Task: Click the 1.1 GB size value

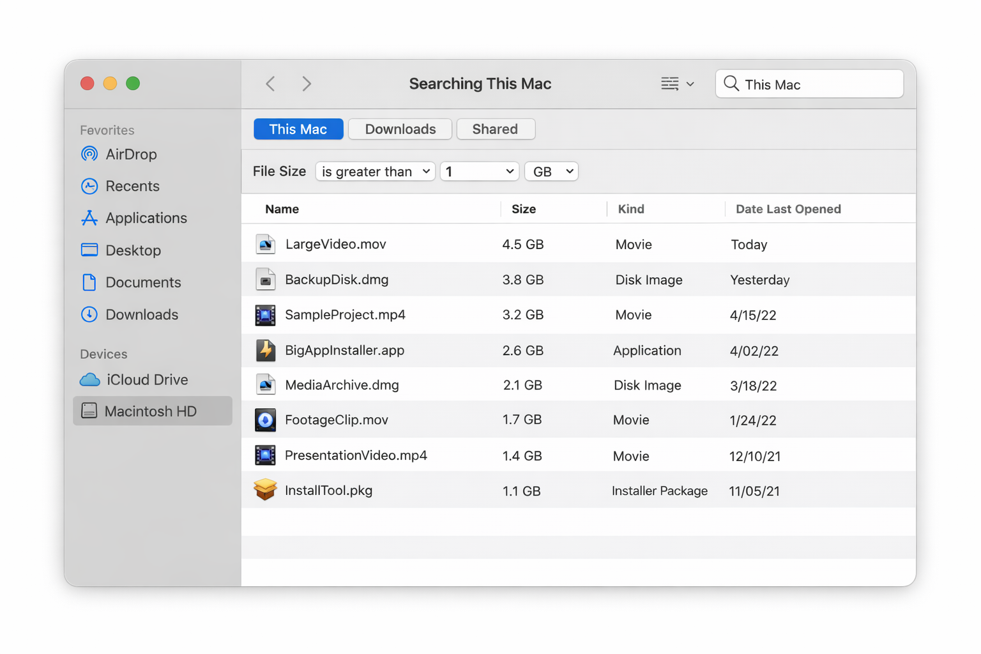Action: pos(521,490)
